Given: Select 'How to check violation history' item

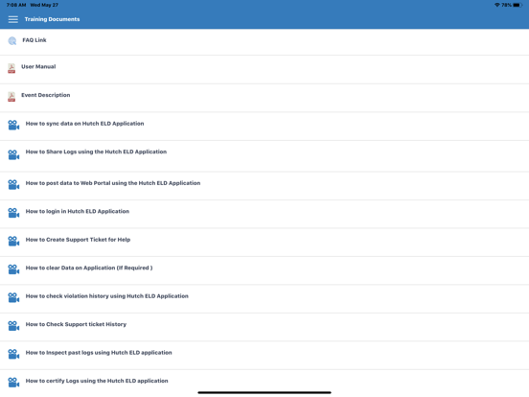Looking at the screenshot, I should 264,299.
